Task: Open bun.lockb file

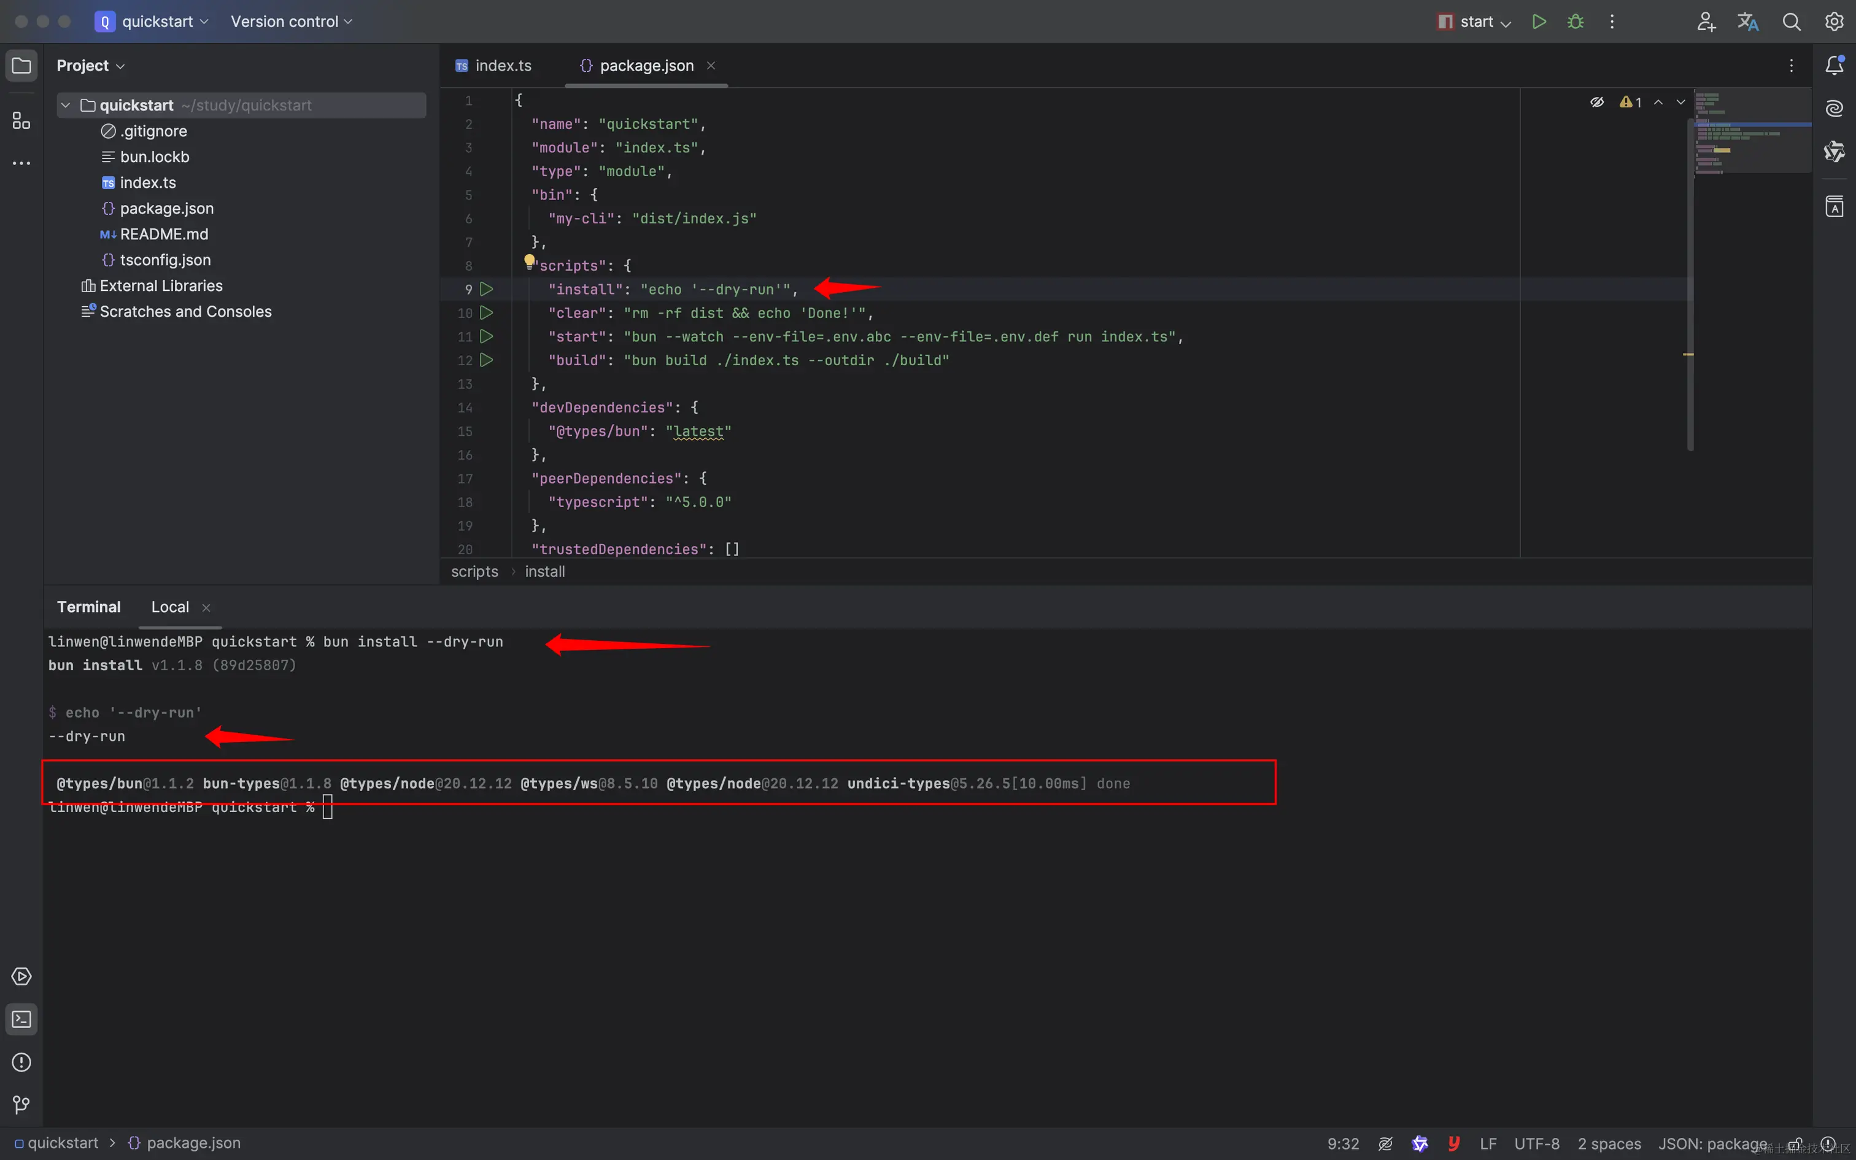Action: click(x=145, y=157)
